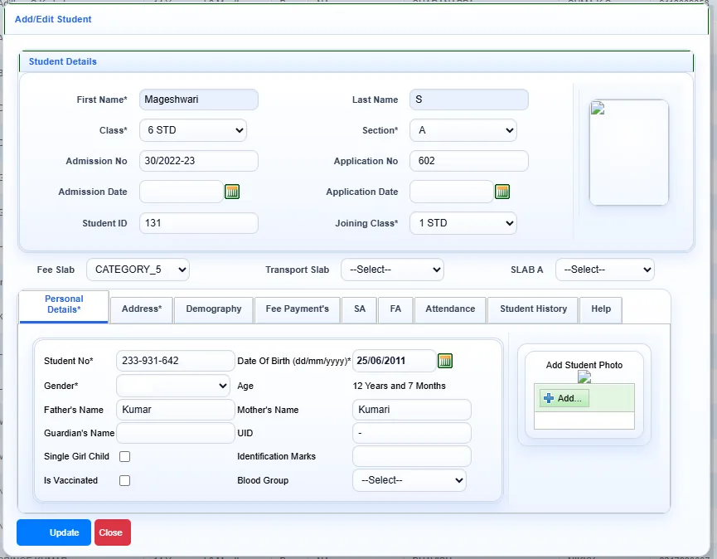Expand the Section dropdown
This screenshot has height=559, width=717.
tap(463, 130)
